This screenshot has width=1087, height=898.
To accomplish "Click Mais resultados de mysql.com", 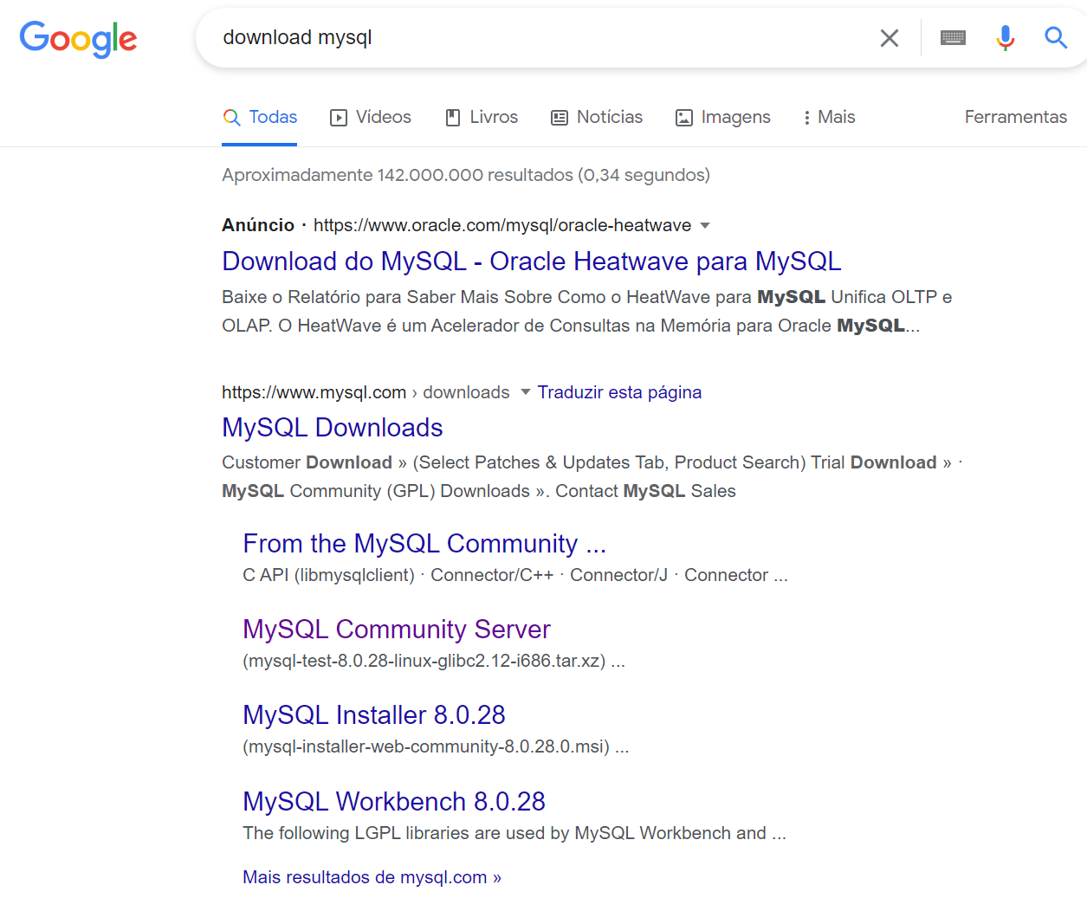I will point(372,877).
